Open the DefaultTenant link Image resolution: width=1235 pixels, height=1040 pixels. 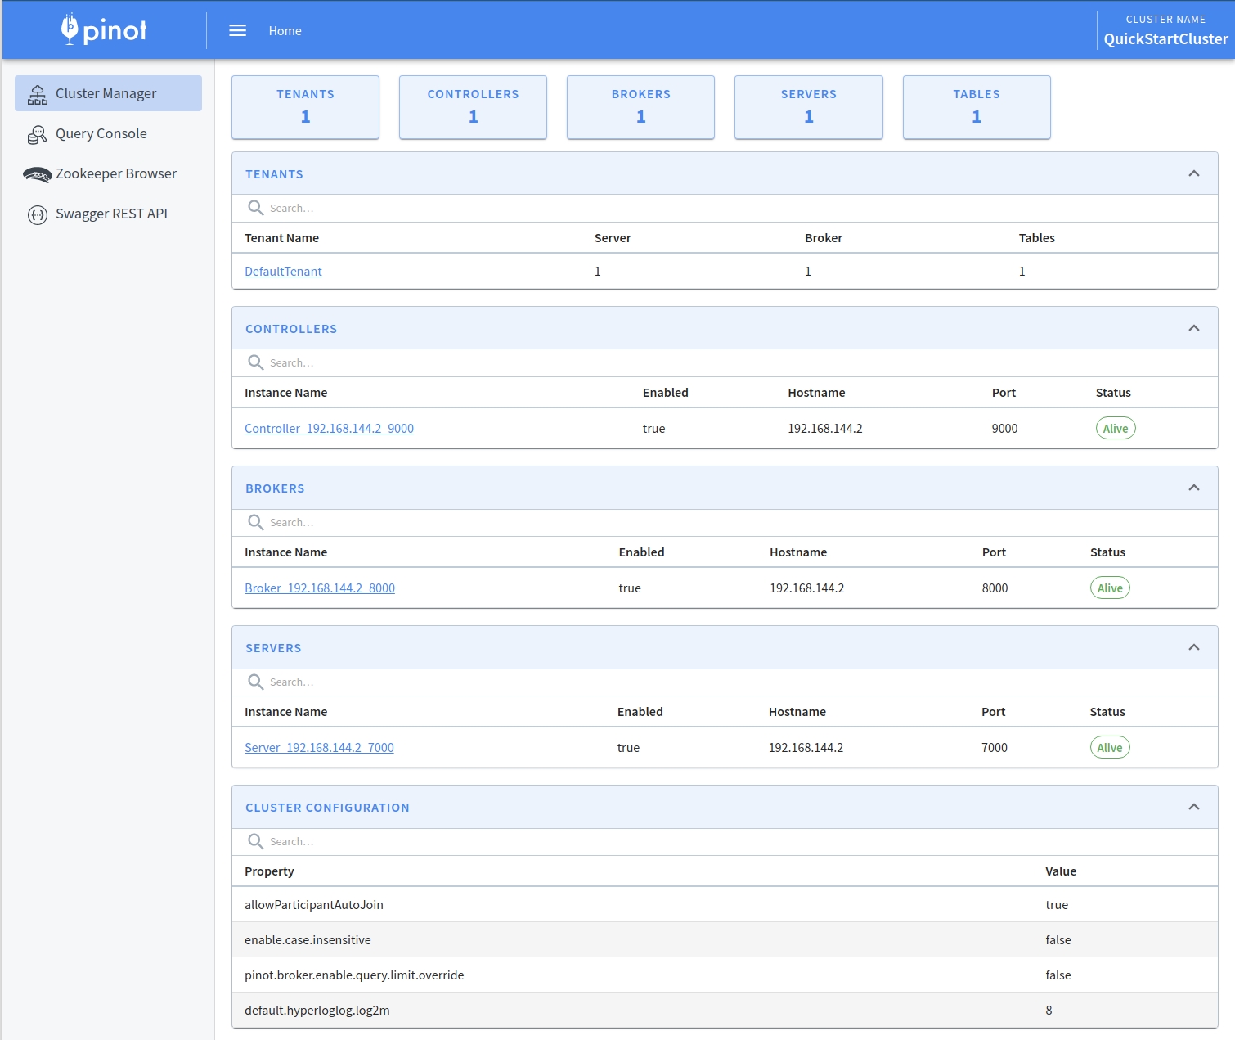coord(283,272)
